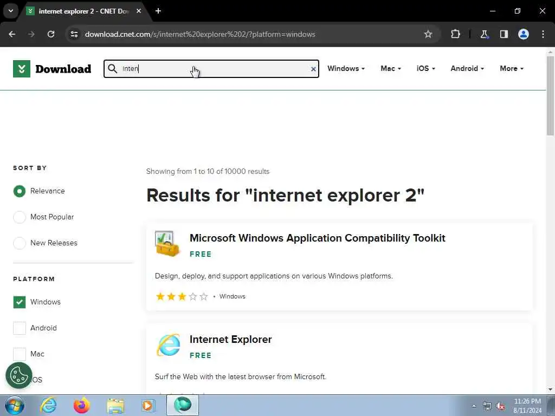Viewport: 555px width, 416px height.
Task: Open the Chrome three-dot menu
Action: [543, 34]
